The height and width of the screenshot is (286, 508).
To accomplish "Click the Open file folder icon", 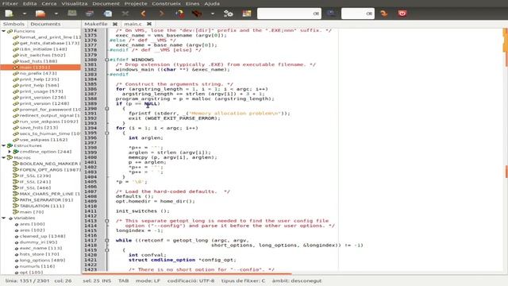I will (40, 14).
